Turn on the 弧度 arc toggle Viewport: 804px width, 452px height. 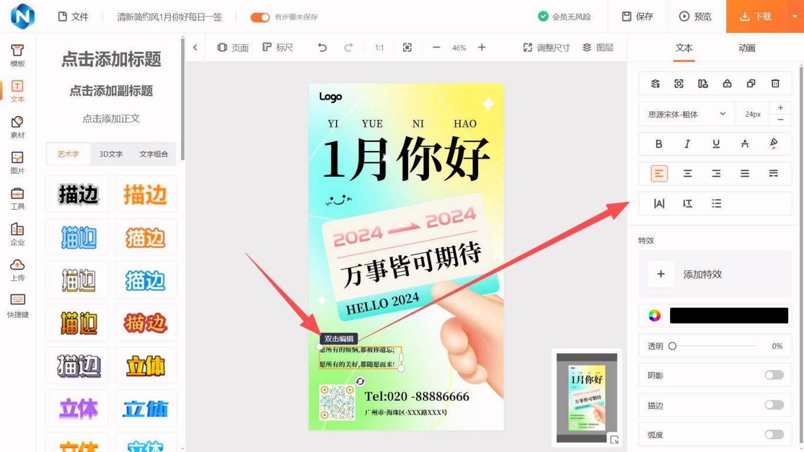(x=774, y=434)
